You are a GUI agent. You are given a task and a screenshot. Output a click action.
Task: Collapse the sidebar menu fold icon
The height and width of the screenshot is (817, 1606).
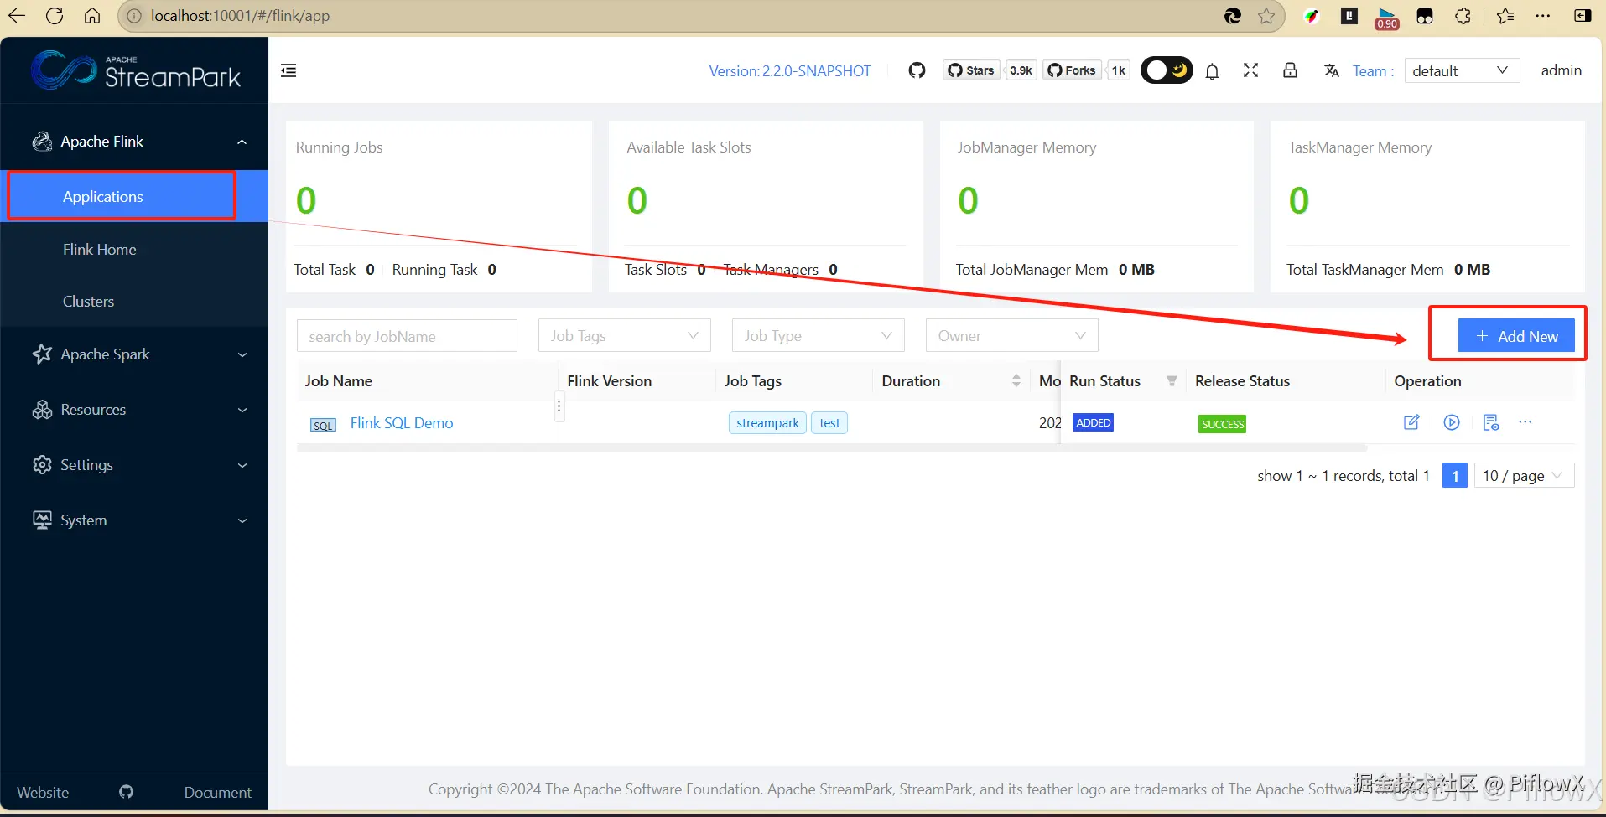[288, 70]
